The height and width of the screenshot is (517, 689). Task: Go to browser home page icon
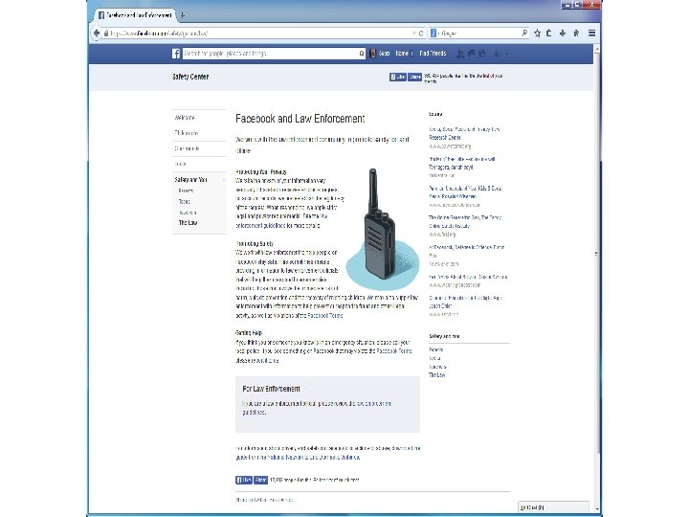click(576, 33)
